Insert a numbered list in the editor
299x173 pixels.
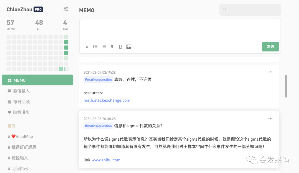104,47
